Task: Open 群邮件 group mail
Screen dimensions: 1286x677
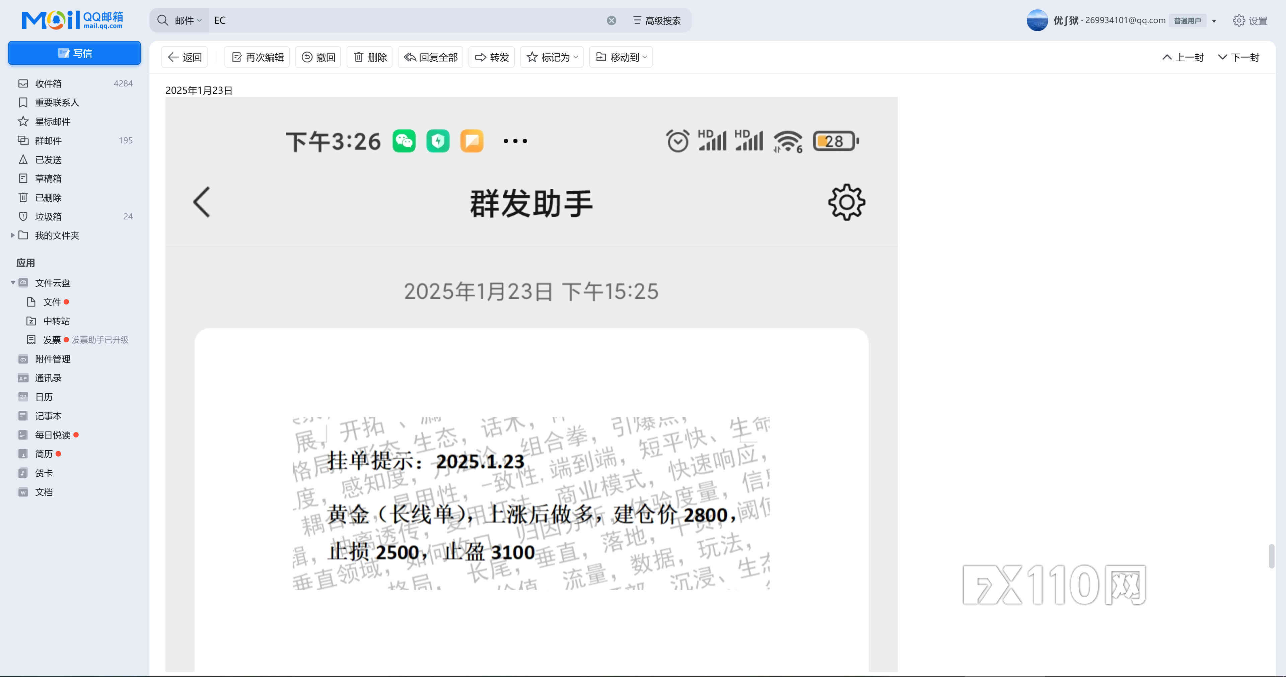Action: coord(75,140)
